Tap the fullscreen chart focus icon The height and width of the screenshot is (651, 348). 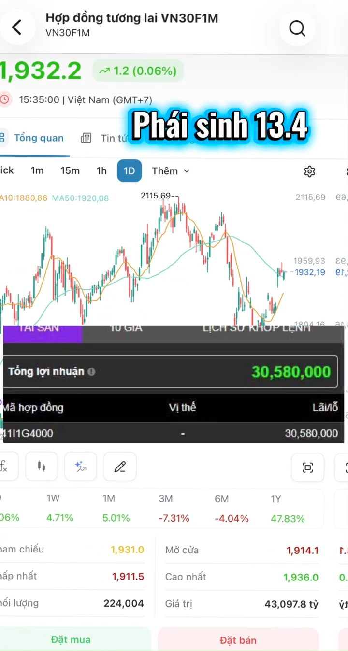click(307, 467)
